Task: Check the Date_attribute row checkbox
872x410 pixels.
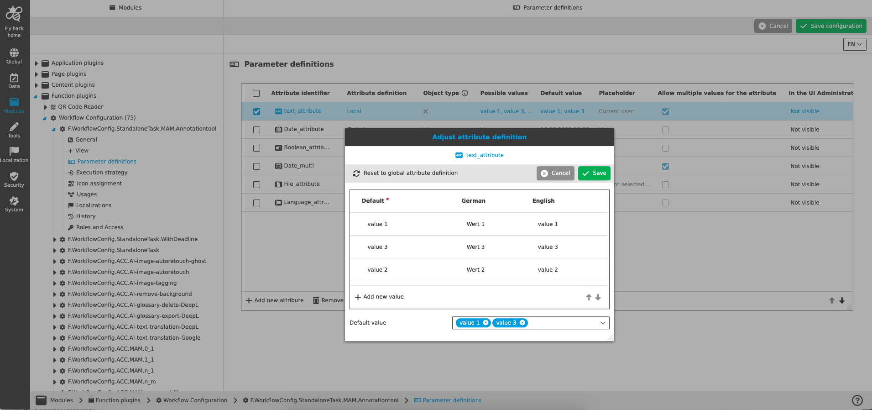Action: (256, 130)
